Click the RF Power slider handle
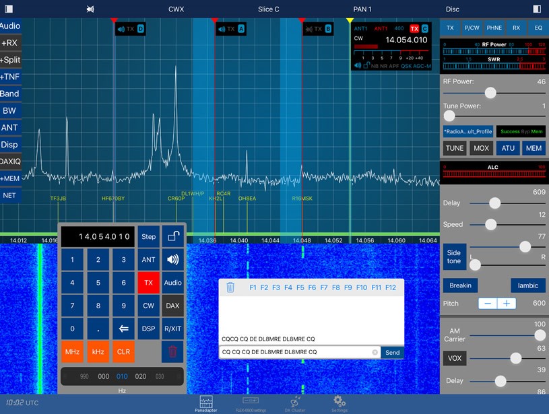 point(490,93)
